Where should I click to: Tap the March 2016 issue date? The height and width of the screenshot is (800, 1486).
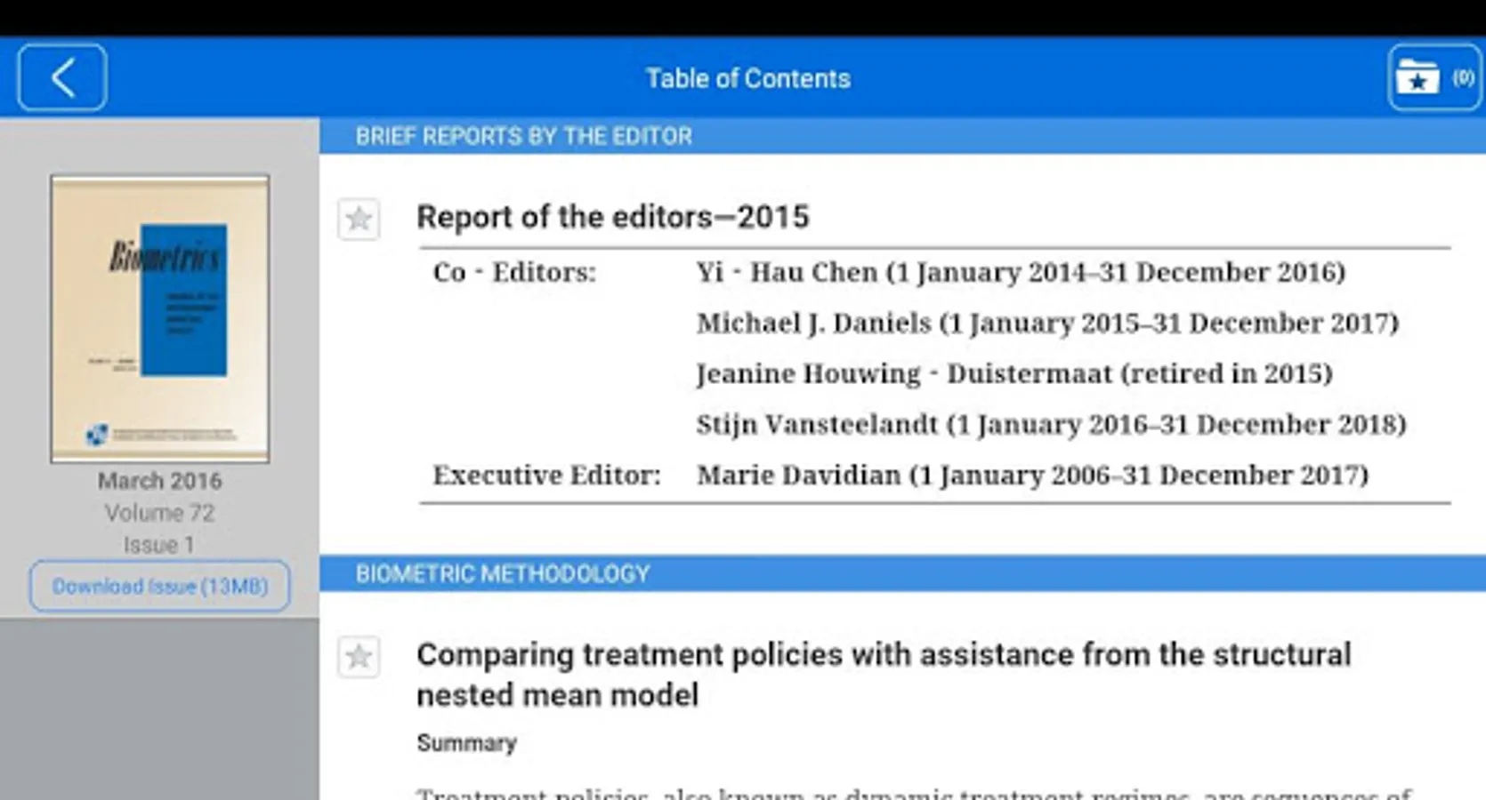tap(160, 481)
